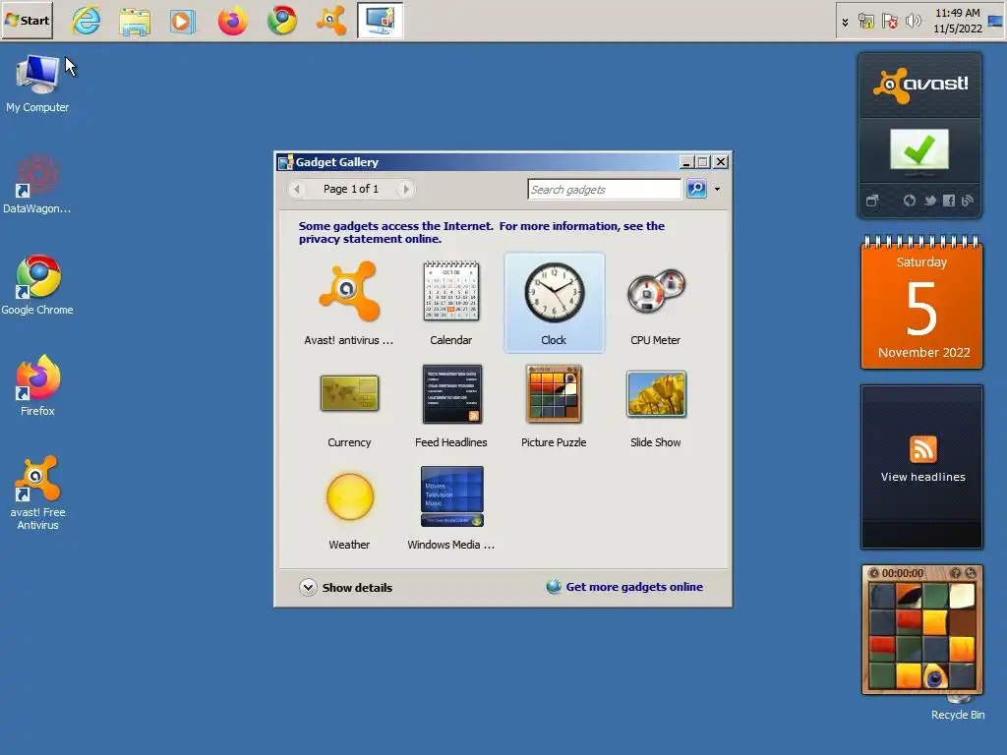
Task: Shuffle the picture puzzle tiles
Action: (x=970, y=573)
